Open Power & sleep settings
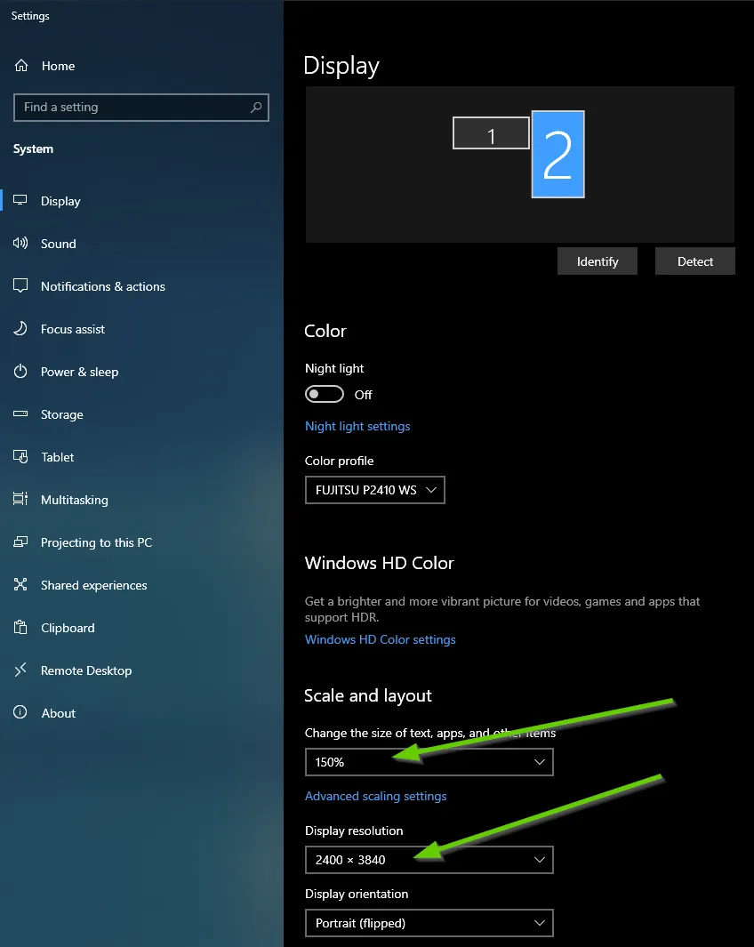This screenshot has height=947, width=754. tap(78, 372)
